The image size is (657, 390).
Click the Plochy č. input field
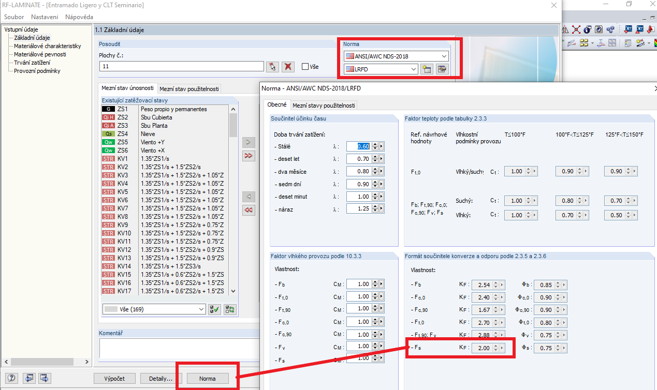click(x=182, y=66)
